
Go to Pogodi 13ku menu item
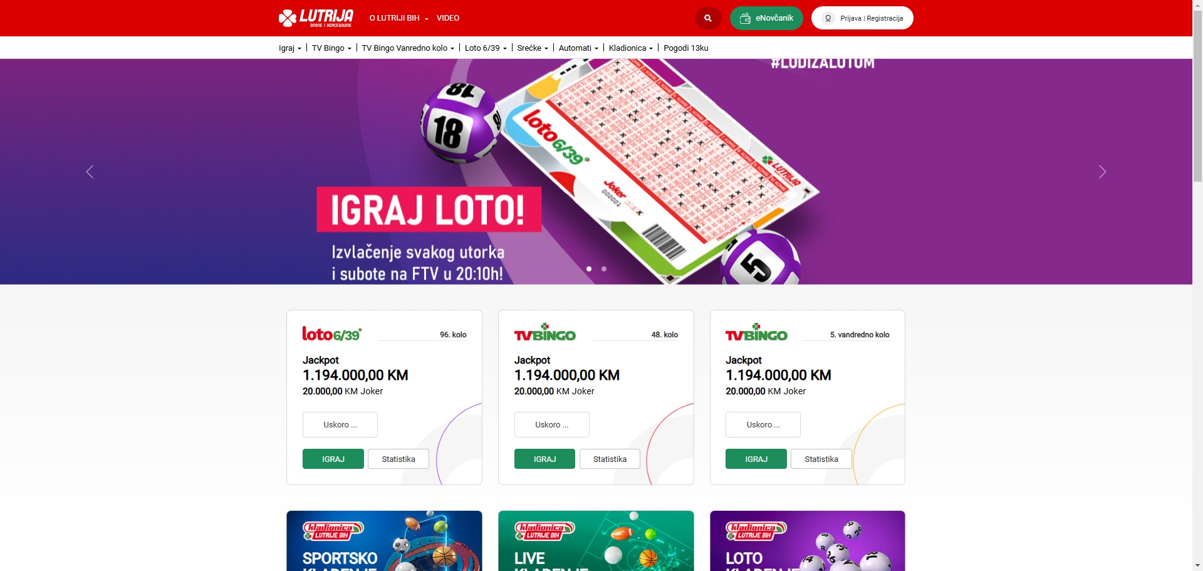(x=686, y=48)
